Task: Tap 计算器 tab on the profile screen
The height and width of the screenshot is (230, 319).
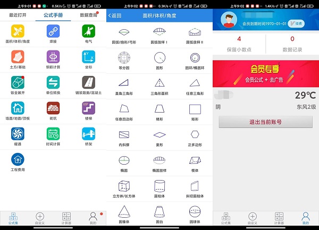Action: pyautogui.click(x=279, y=218)
